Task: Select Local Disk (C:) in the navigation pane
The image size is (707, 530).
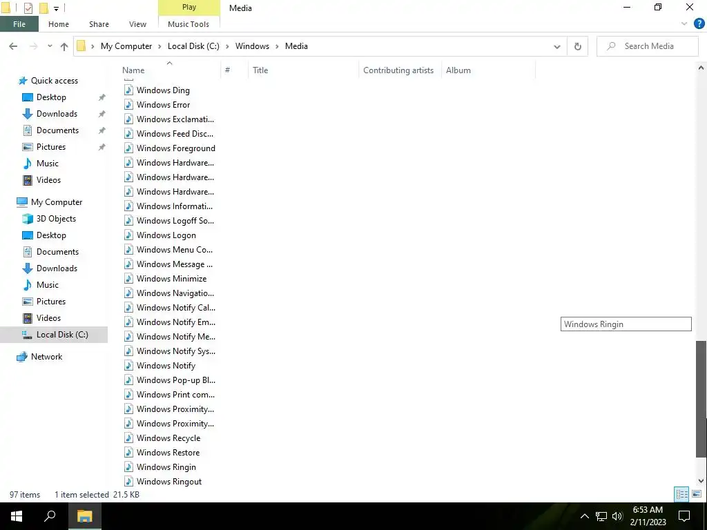Action: click(x=62, y=335)
